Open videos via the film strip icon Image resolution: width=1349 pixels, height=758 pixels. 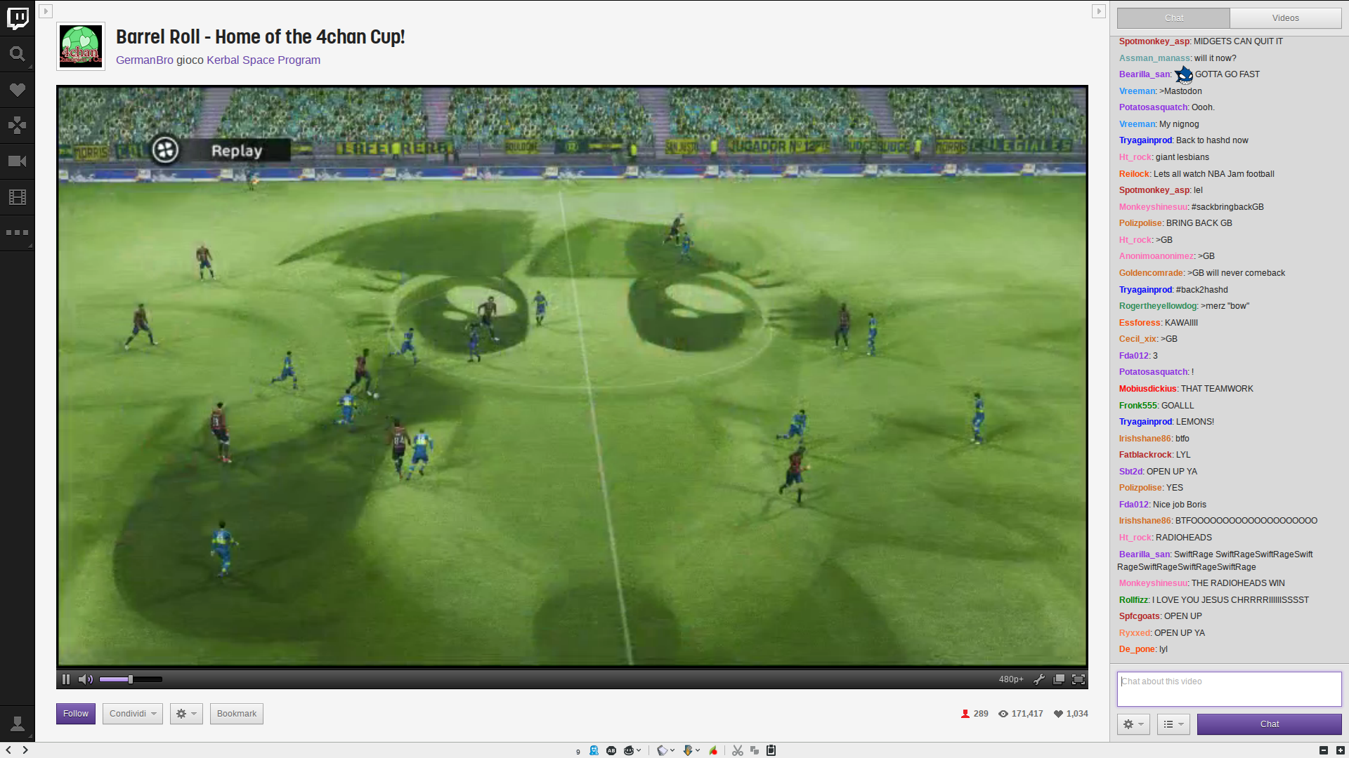tap(18, 197)
